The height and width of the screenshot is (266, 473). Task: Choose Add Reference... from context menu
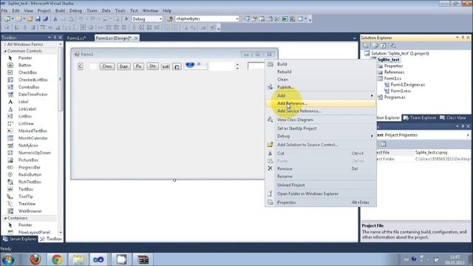point(320,103)
